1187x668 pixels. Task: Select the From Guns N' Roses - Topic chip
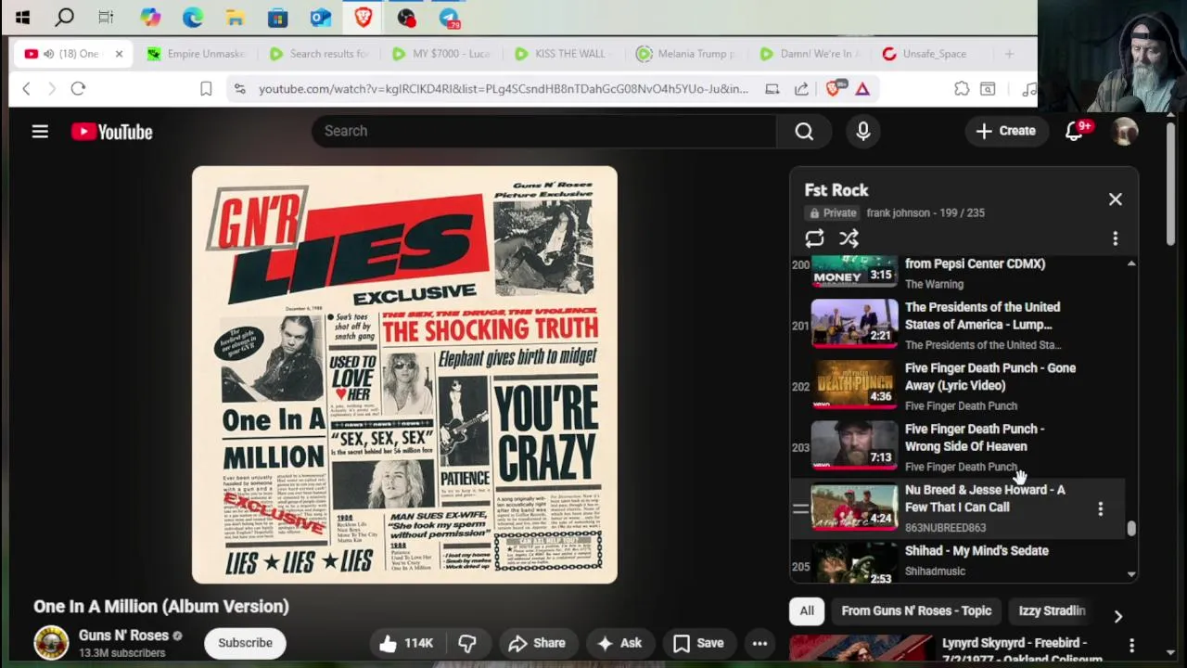[916, 610]
